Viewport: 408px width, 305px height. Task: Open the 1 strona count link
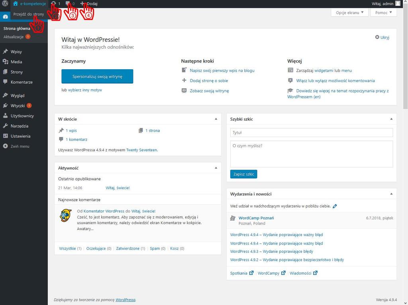point(153,131)
